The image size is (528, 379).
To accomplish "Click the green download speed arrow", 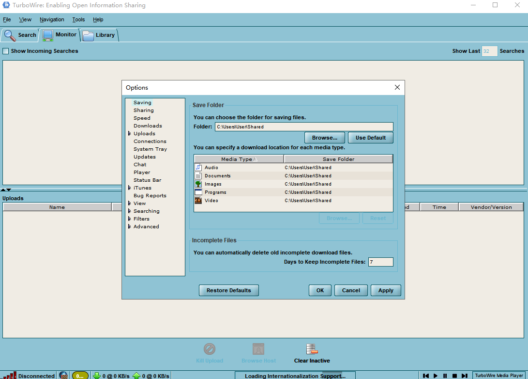I will pyautogui.click(x=97, y=376).
